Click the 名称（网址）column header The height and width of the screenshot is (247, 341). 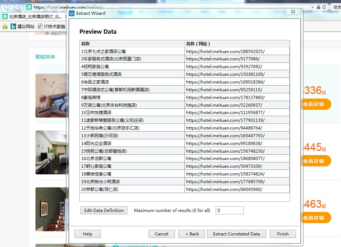pos(237,44)
